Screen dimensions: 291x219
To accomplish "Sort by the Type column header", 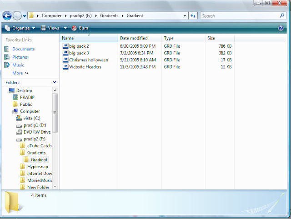I will pyautogui.click(x=183, y=38).
